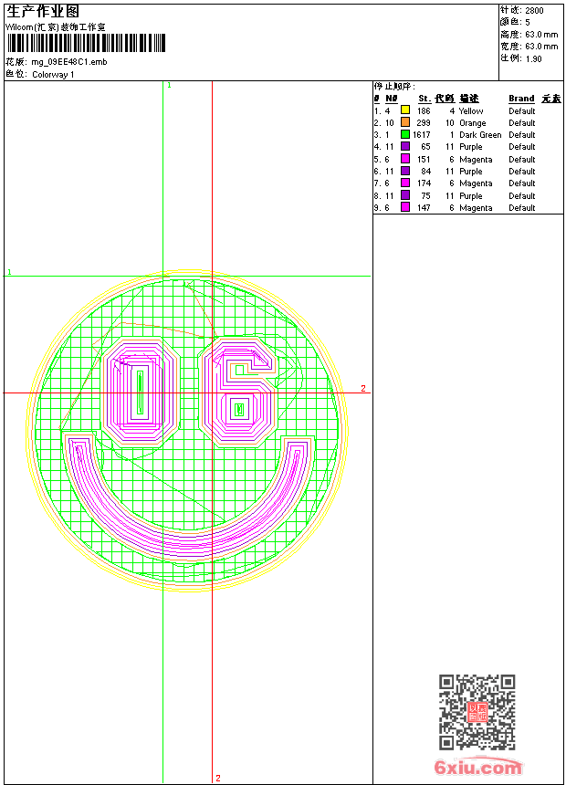Click the stitch count 174 in row 7

(x=424, y=183)
